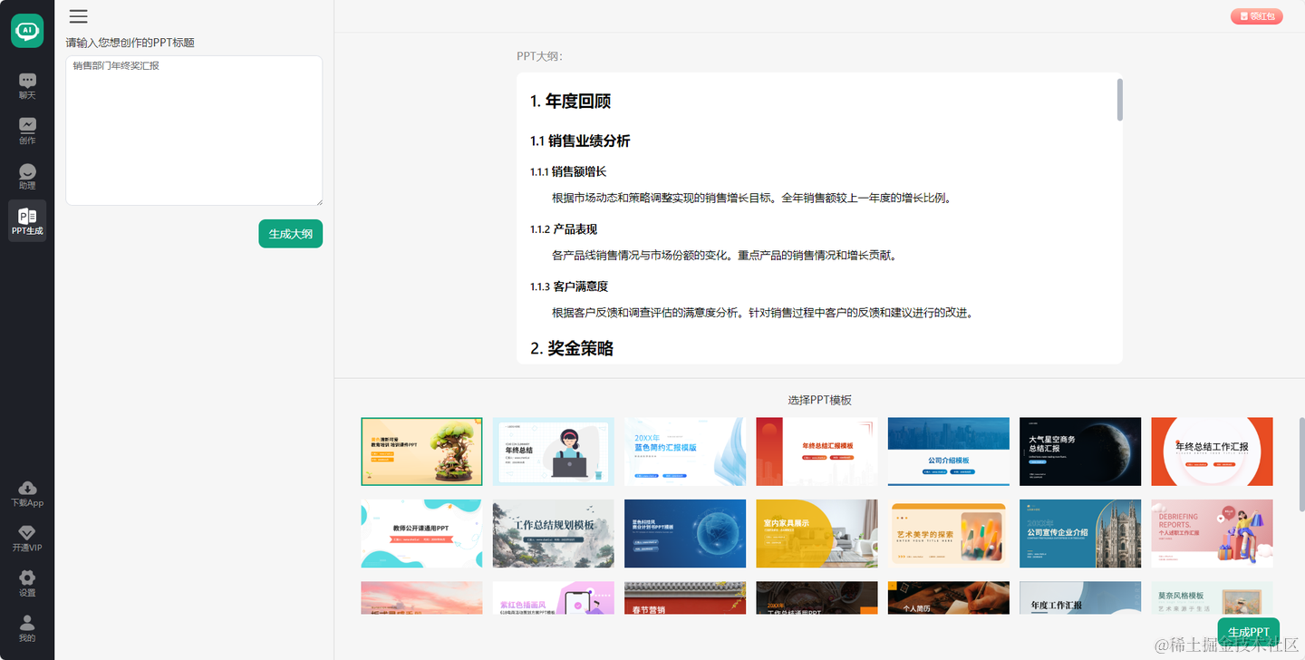1305x660 pixels.
Task: Click the 生成大纲 button
Action: (290, 234)
